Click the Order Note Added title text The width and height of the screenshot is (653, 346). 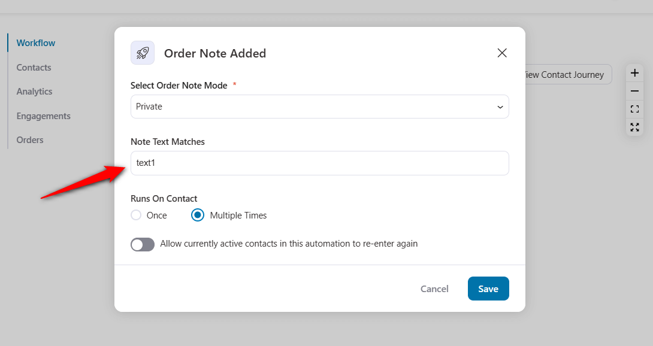point(215,53)
